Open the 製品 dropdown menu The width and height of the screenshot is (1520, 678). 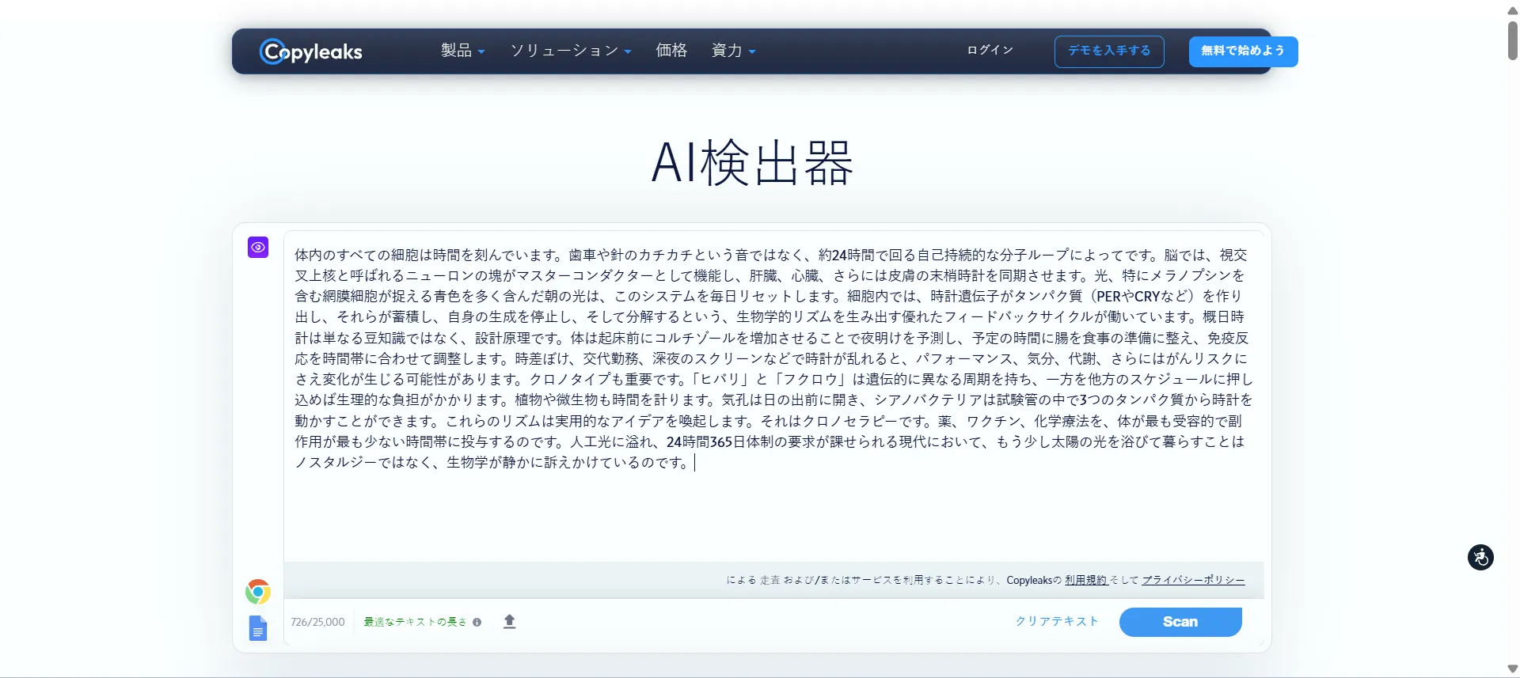462,51
